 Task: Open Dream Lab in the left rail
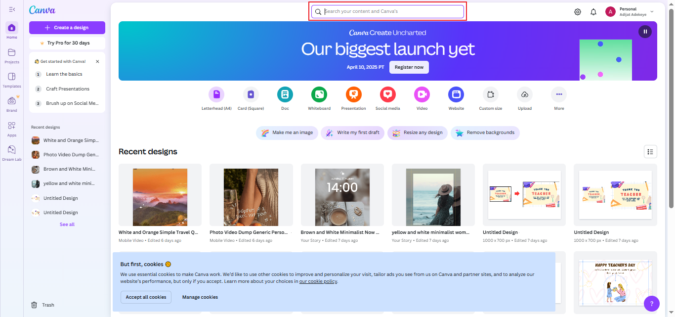tap(12, 153)
